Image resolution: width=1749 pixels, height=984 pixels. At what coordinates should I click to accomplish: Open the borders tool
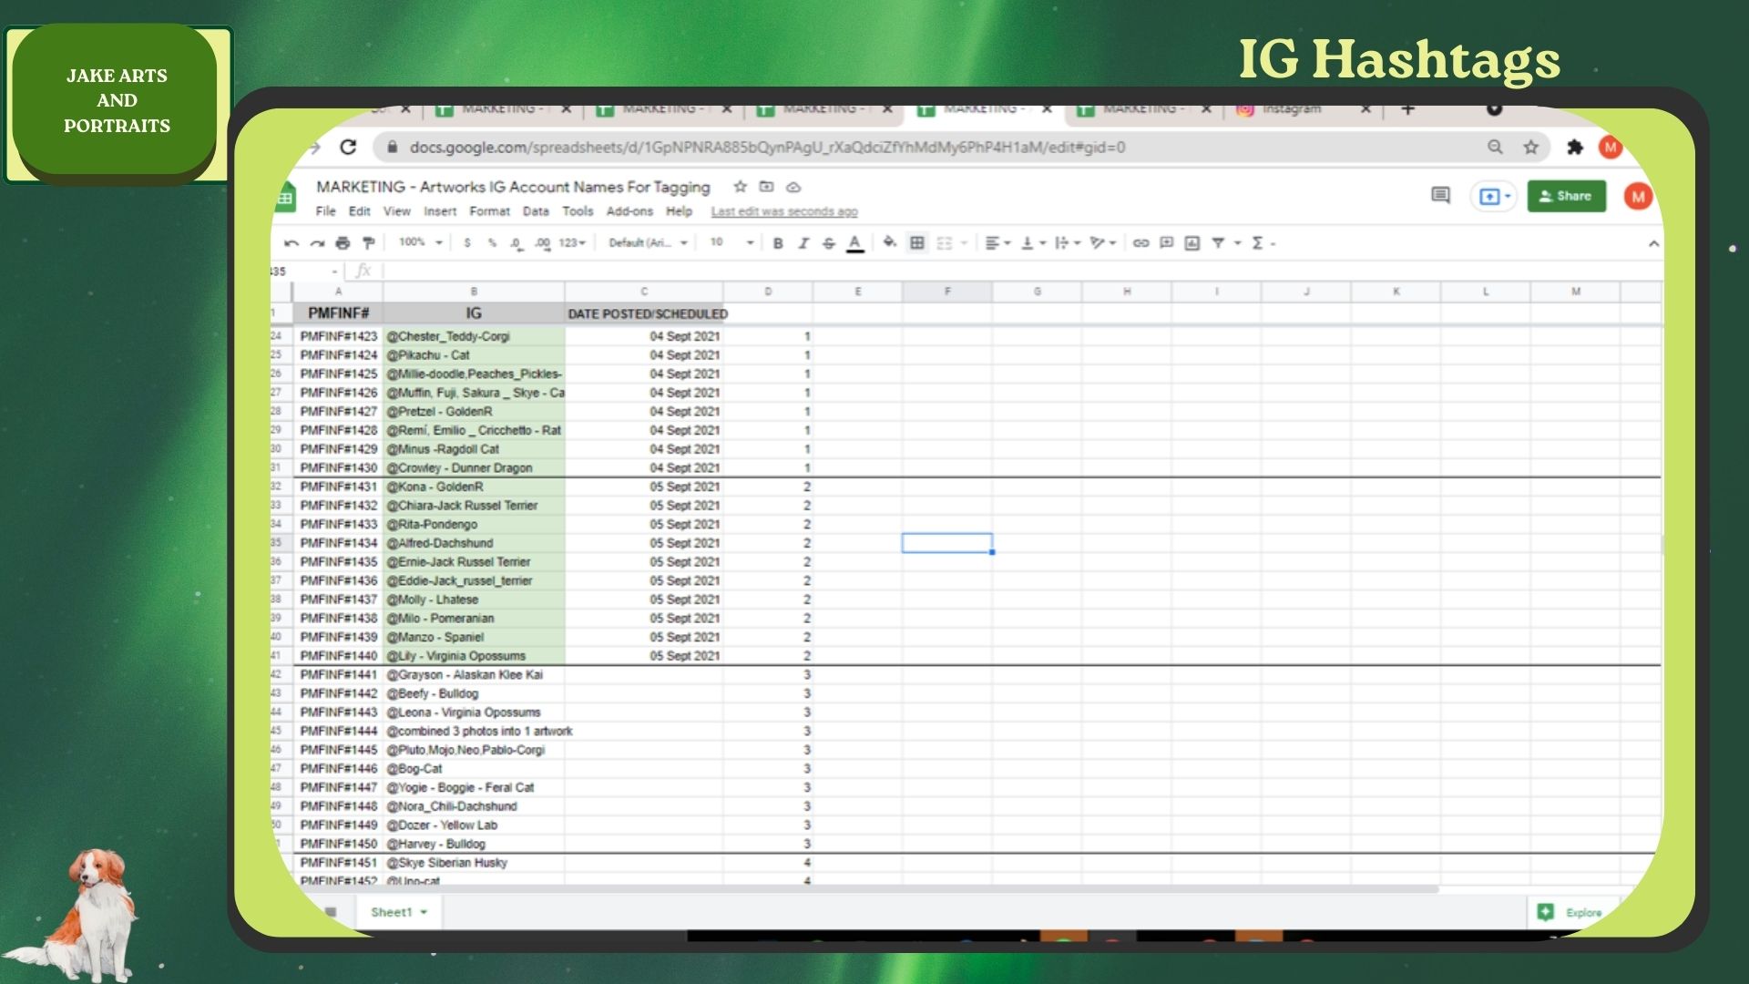click(917, 242)
